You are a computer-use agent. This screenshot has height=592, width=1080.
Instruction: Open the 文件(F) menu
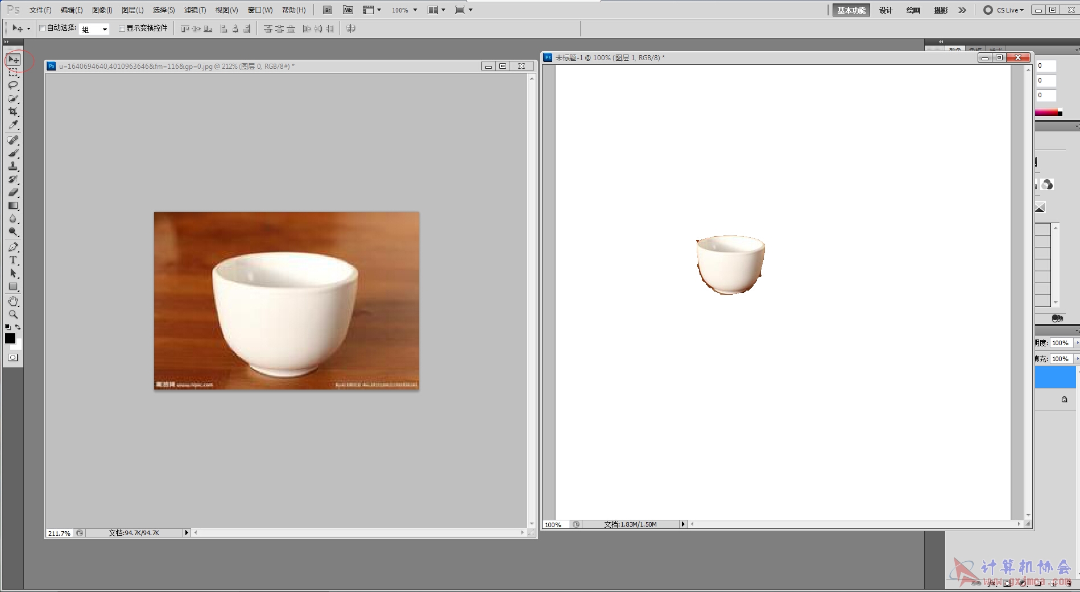point(40,10)
